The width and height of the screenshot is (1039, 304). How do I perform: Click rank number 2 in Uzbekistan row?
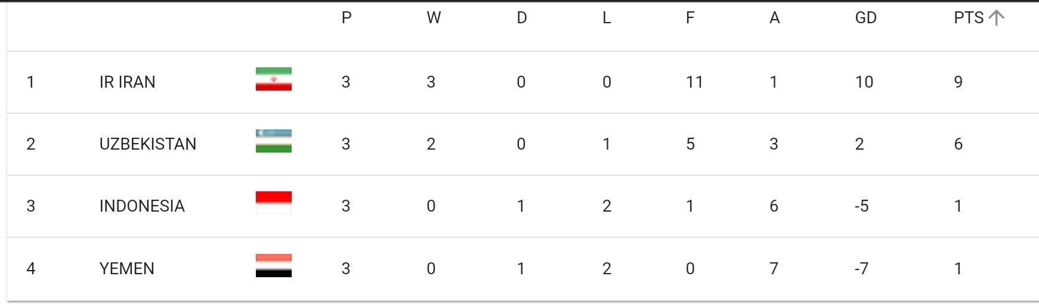[x=31, y=144]
